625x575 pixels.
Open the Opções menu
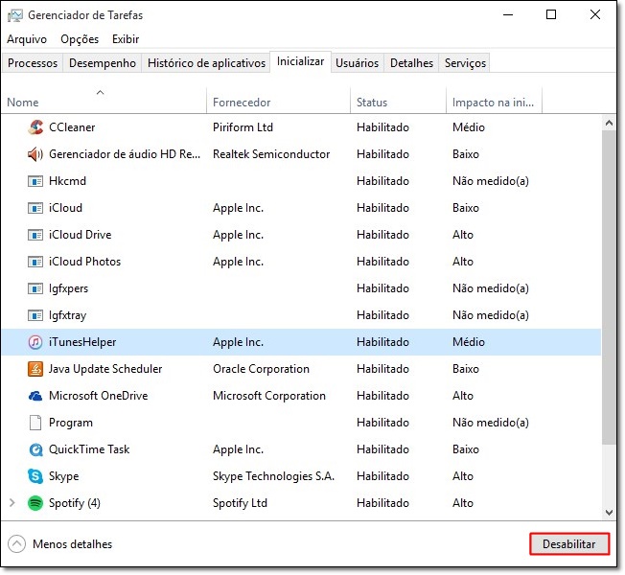80,39
